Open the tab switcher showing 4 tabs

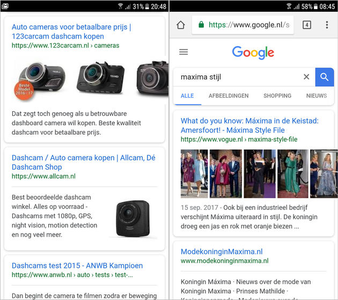(x=307, y=25)
